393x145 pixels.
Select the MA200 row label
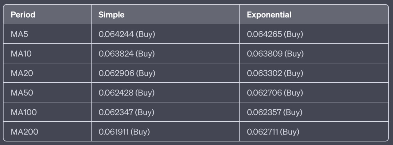[24, 132]
